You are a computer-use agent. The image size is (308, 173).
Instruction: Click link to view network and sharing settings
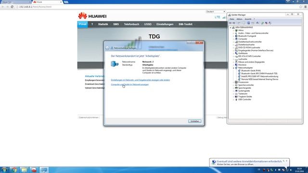140,80
